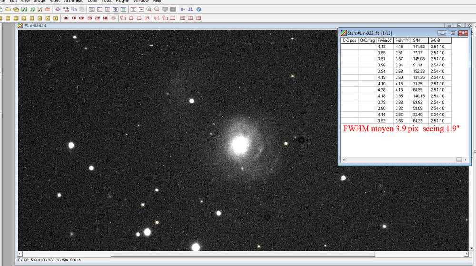Select the cell with S/N 73.75
476x266 pixels.
tap(419, 84)
